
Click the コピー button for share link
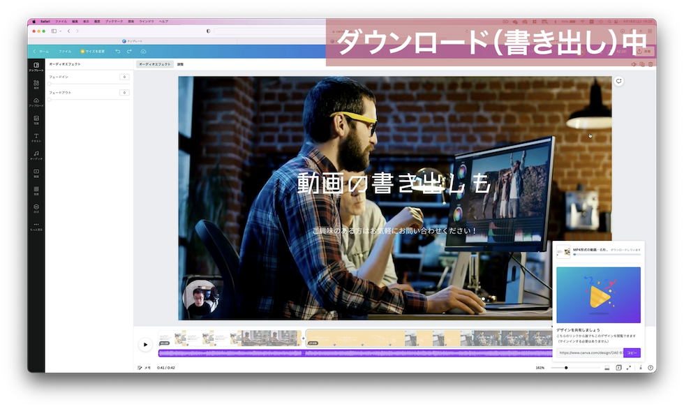coord(632,353)
